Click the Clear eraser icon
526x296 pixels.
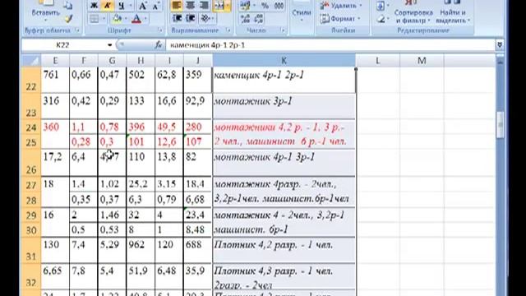click(x=381, y=19)
